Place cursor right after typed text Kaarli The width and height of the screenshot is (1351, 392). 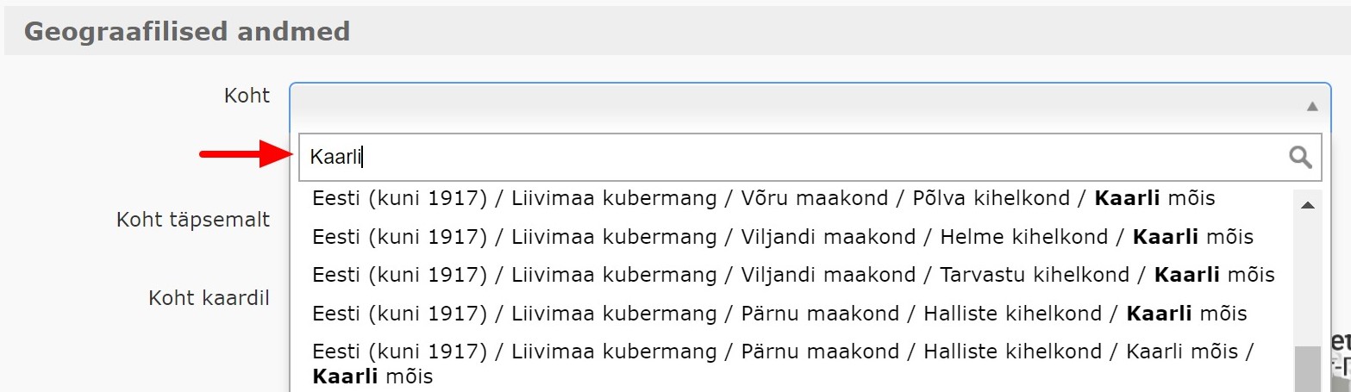point(363,157)
